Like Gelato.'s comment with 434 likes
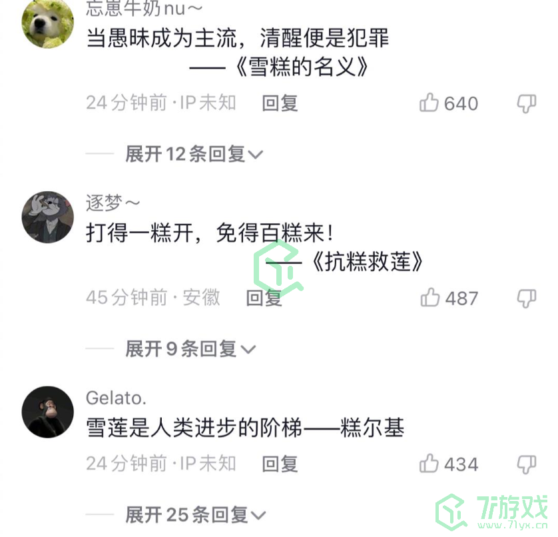 (428, 464)
